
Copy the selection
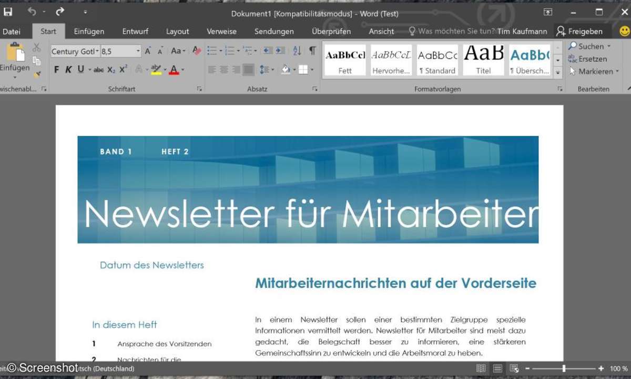(x=36, y=61)
